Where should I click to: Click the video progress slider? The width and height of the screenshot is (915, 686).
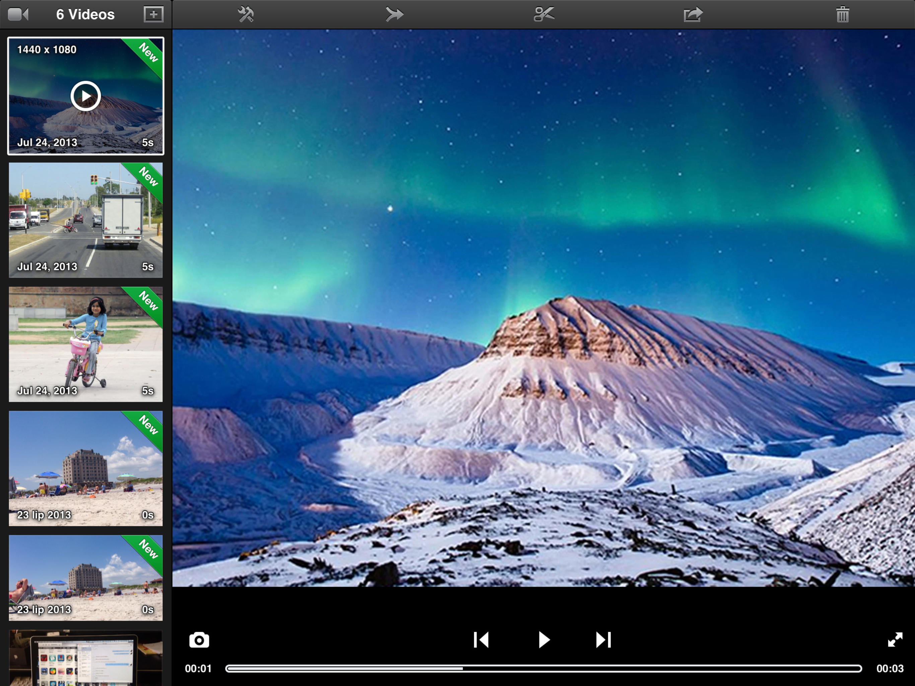(544, 669)
